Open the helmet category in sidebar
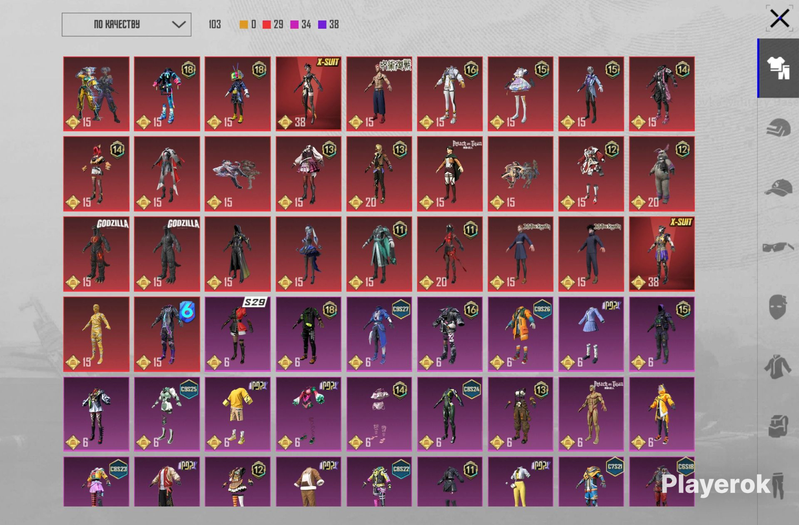The width and height of the screenshot is (799, 525). pos(778,128)
